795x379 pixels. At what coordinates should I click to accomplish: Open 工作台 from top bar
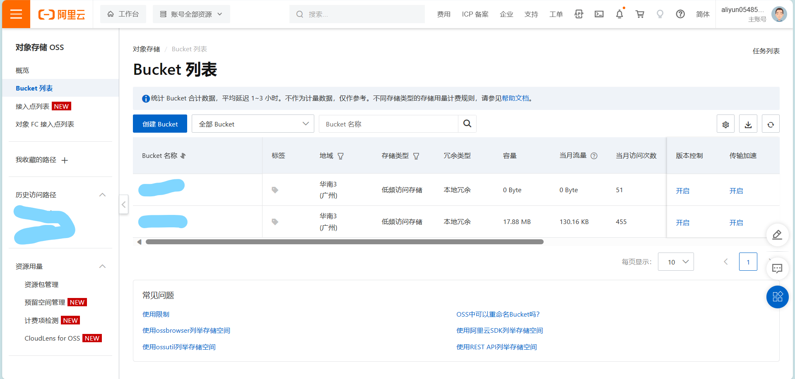(x=123, y=14)
